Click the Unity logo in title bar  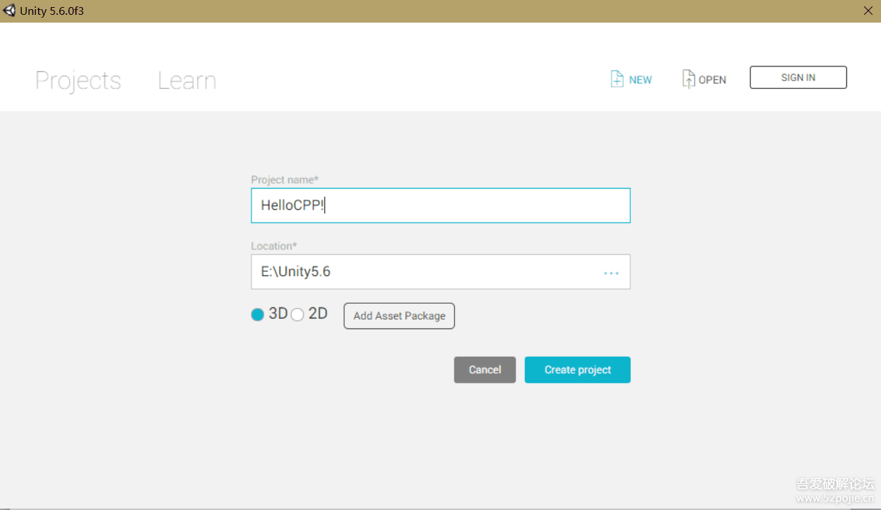(x=10, y=11)
